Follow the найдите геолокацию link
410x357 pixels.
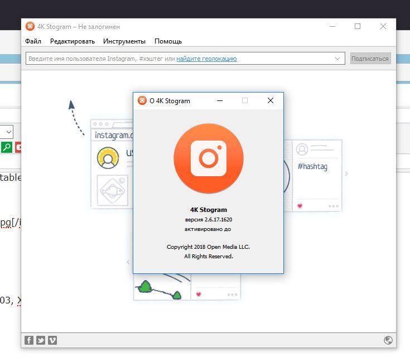pyautogui.click(x=206, y=59)
